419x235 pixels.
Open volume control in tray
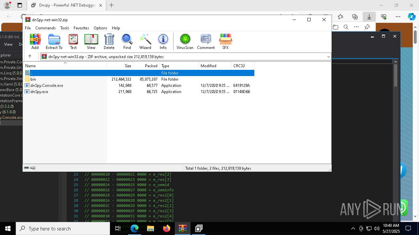[x=376, y=228]
